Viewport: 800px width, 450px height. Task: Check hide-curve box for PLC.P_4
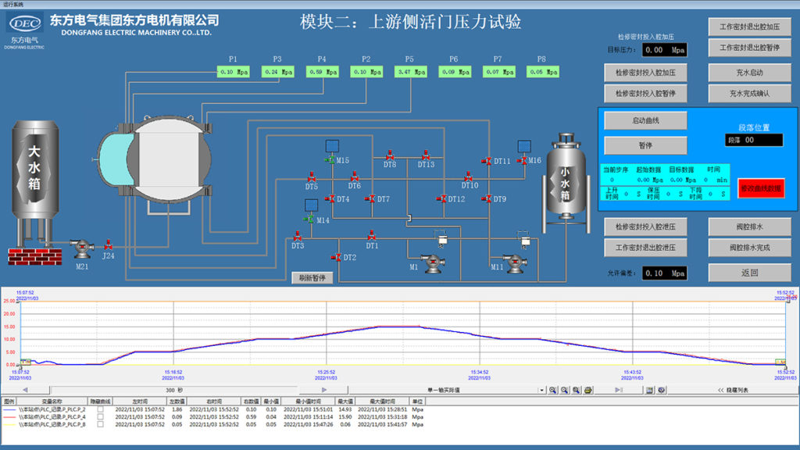pos(101,417)
